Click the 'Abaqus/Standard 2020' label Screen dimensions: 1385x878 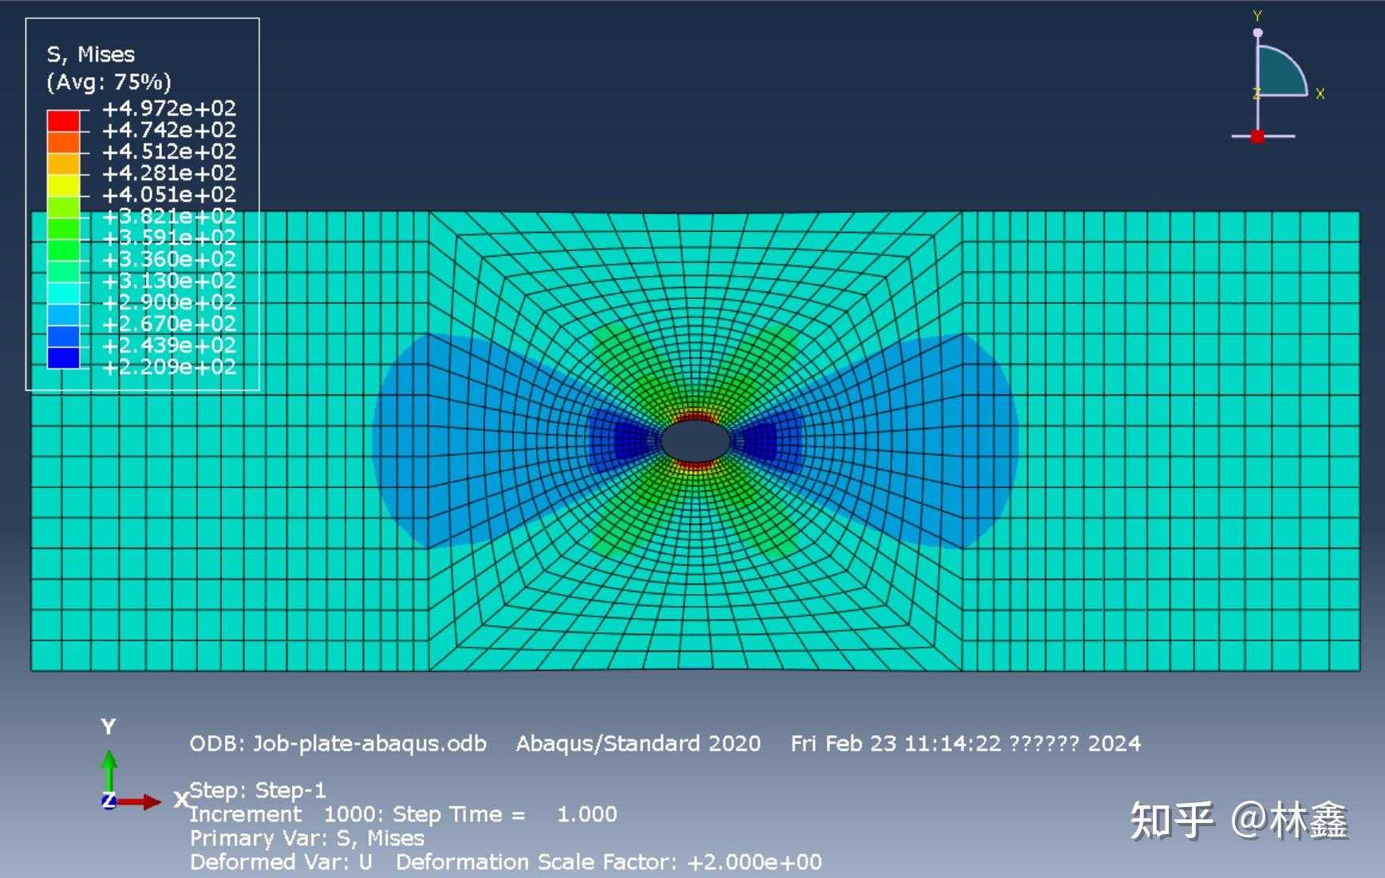coord(638,743)
